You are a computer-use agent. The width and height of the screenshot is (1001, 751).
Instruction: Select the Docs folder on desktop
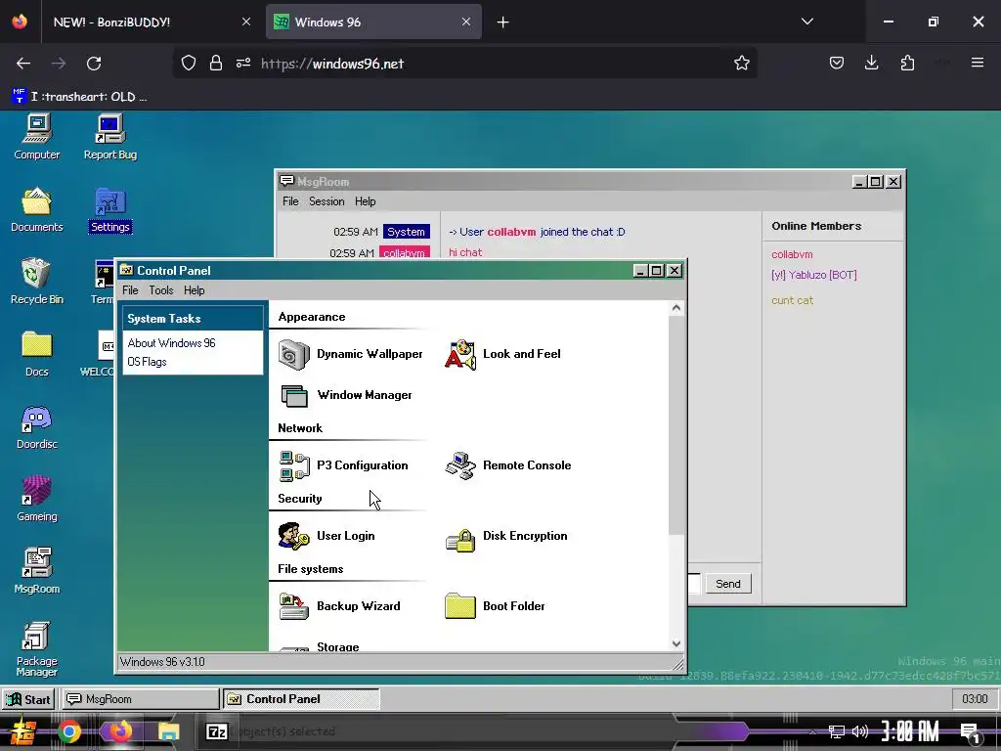pos(37,354)
